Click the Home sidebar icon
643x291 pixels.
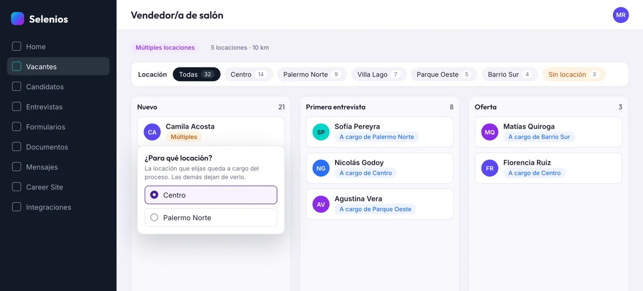pos(16,46)
